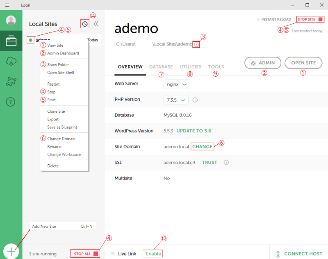Choose View Site from context menu

(64, 45)
